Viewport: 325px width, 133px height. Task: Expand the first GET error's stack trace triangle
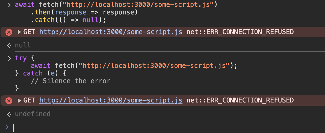click(x=19, y=32)
